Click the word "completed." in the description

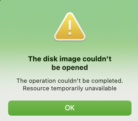(107, 81)
